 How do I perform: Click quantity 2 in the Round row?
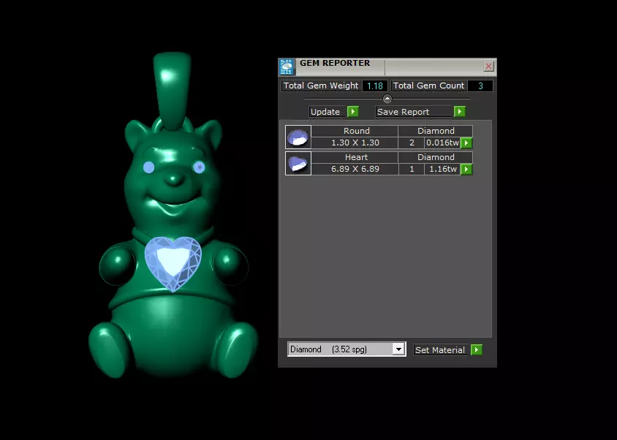(x=412, y=143)
